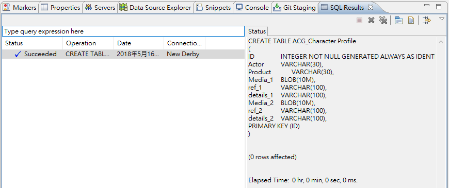Close the SQL Results tab
This screenshot has width=449, height=188.
pyautogui.click(x=370, y=7)
